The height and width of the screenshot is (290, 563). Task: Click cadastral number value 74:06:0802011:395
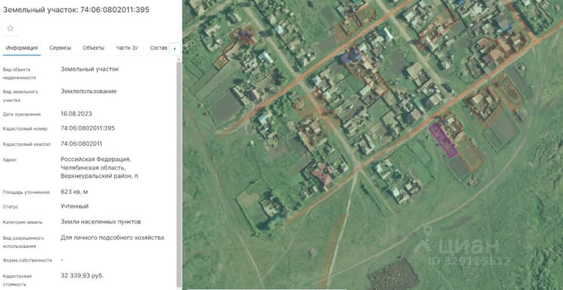coord(88,128)
